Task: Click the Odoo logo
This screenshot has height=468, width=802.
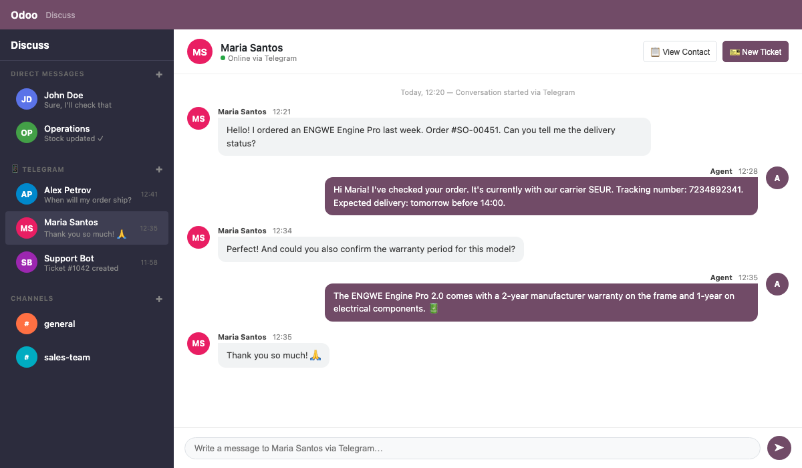Action: click(x=23, y=15)
